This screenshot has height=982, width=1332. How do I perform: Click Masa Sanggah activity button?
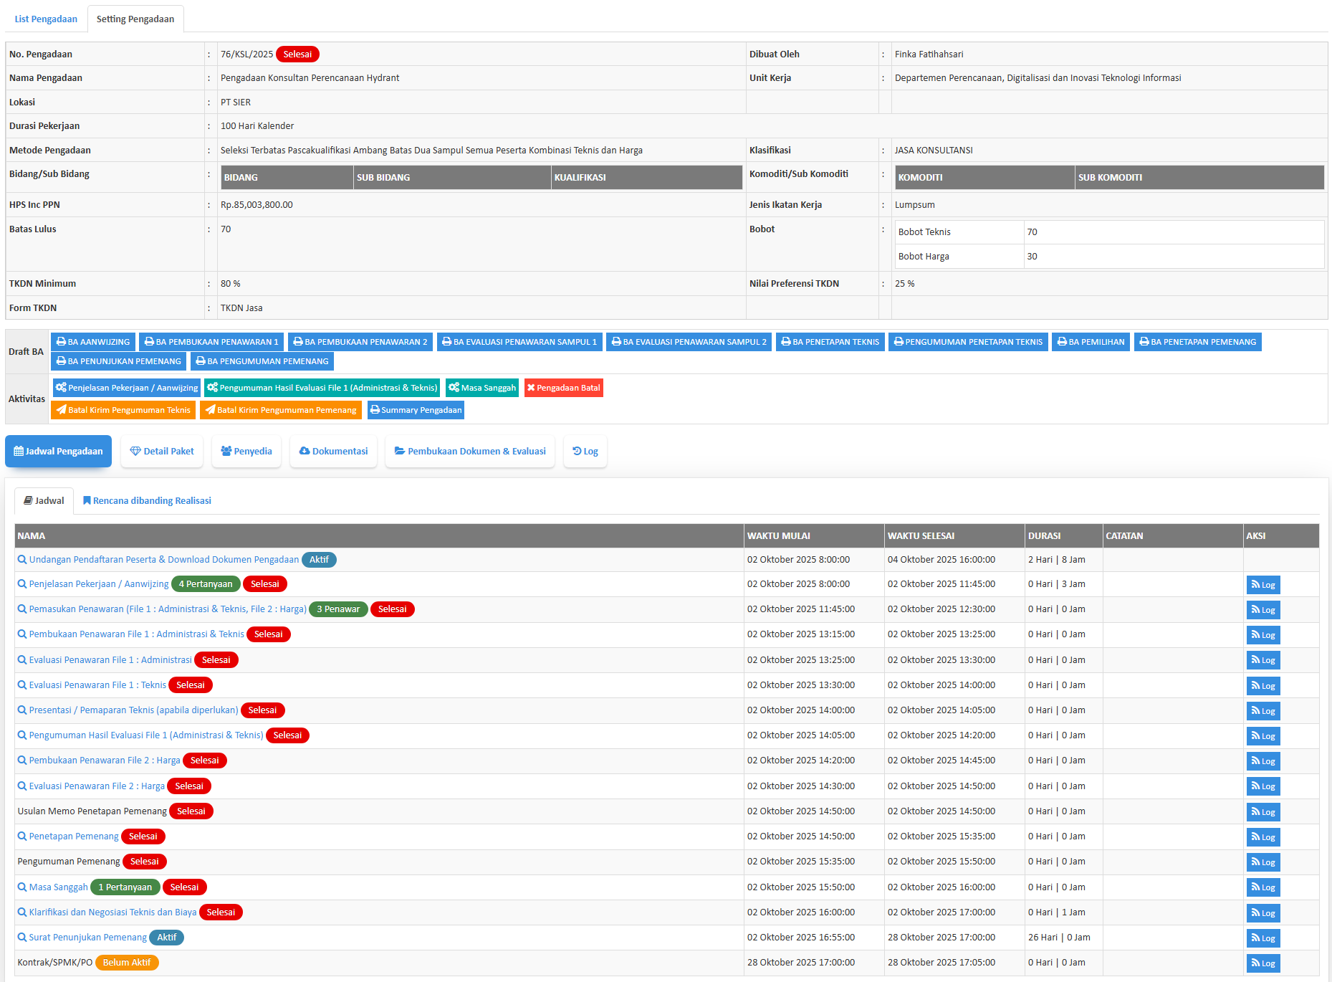click(x=481, y=388)
